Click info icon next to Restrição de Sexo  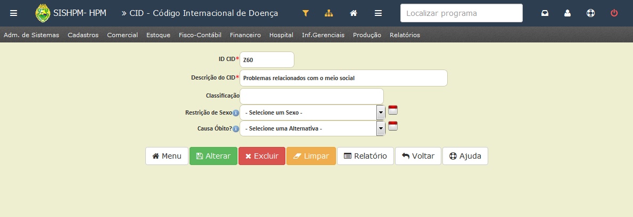point(236,113)
